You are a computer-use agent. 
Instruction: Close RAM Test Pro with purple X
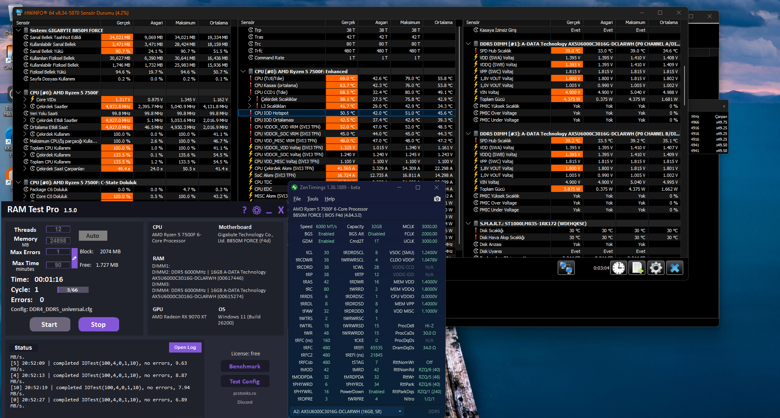coord(281,210)
